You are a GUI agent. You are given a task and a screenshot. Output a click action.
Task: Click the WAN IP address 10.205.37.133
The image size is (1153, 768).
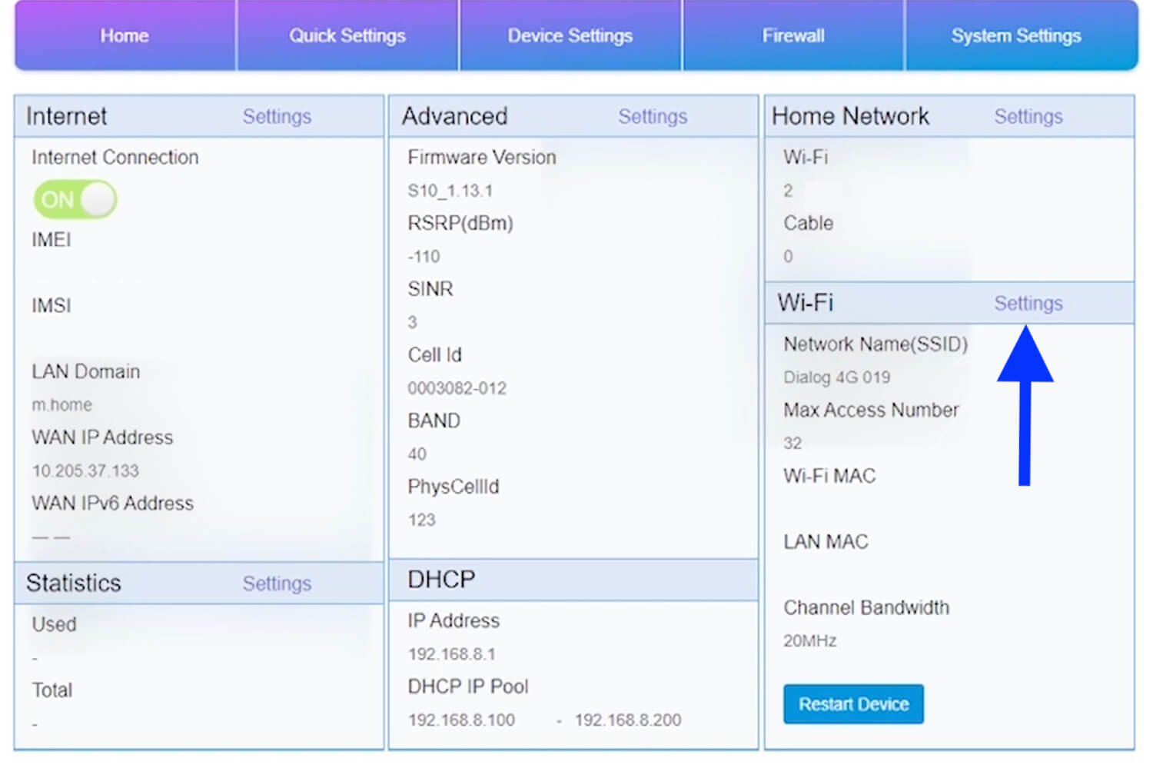click(x=85, y=470)
